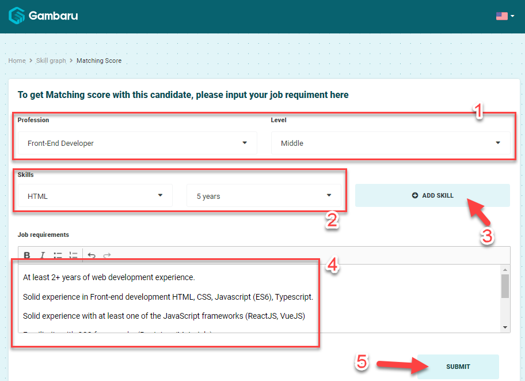Viewport: 525px width, 381px height.
Task: Undo the last editor change
Action: tap(92, 255)
